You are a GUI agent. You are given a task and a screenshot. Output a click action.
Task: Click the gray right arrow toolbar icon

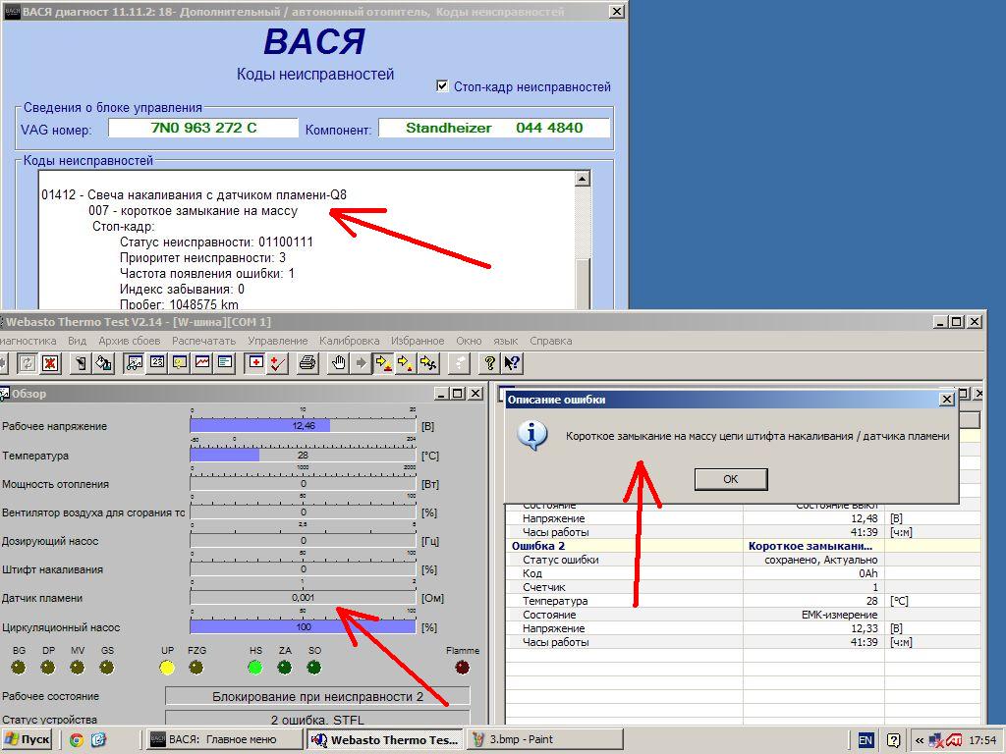(x=362, y=363)
